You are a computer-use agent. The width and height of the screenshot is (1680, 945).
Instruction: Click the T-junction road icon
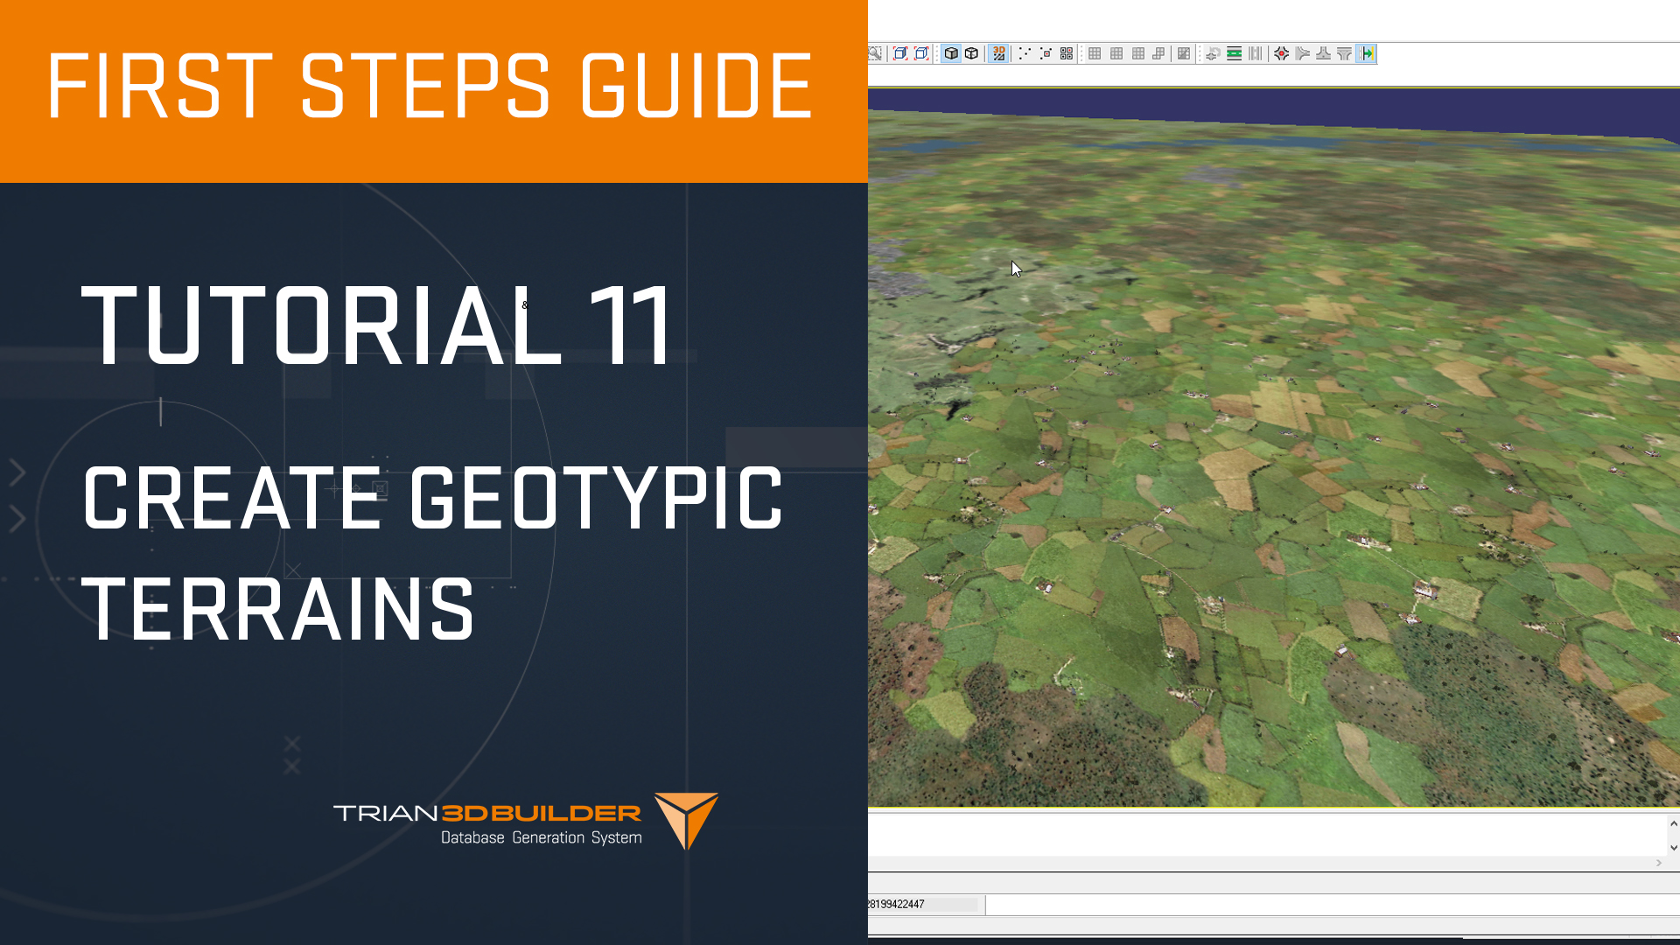click(1323, 53)
